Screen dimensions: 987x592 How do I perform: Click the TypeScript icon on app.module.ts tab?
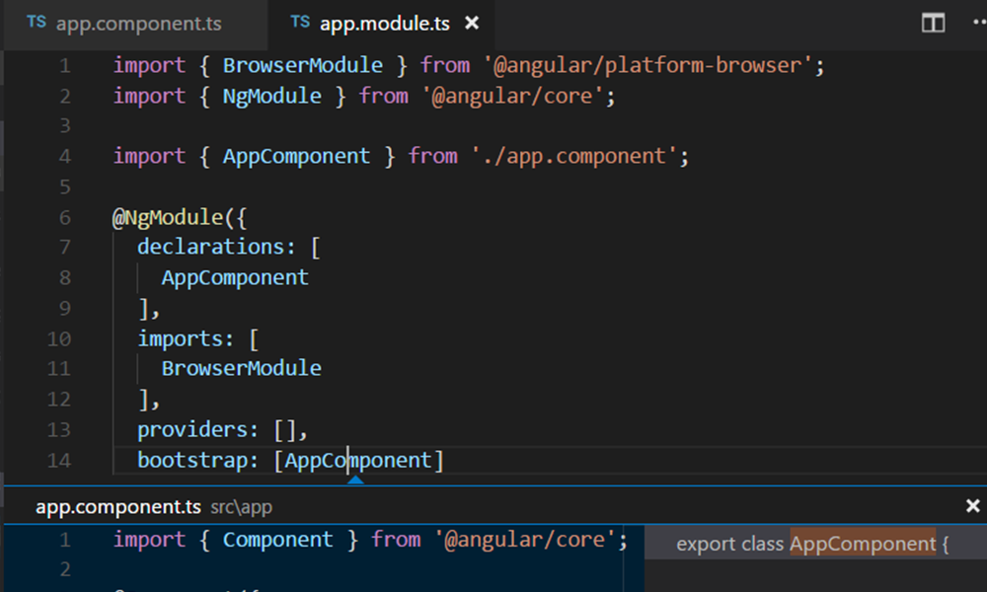tap(299, 23)
